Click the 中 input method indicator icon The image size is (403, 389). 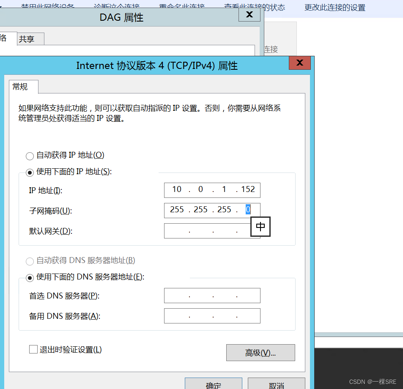(x=260, y=227)
